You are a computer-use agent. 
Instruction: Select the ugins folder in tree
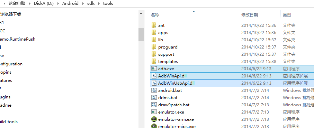[5, 97]
